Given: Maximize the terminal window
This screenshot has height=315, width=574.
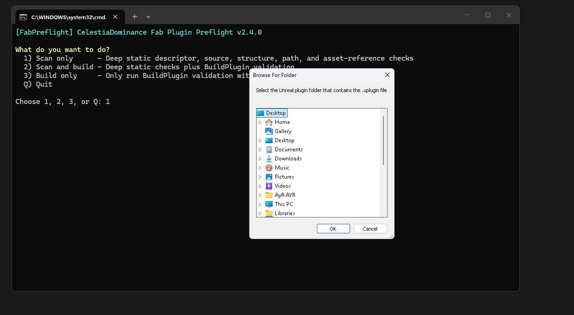Looking at the screenshot, I should (x=488, y=15).
